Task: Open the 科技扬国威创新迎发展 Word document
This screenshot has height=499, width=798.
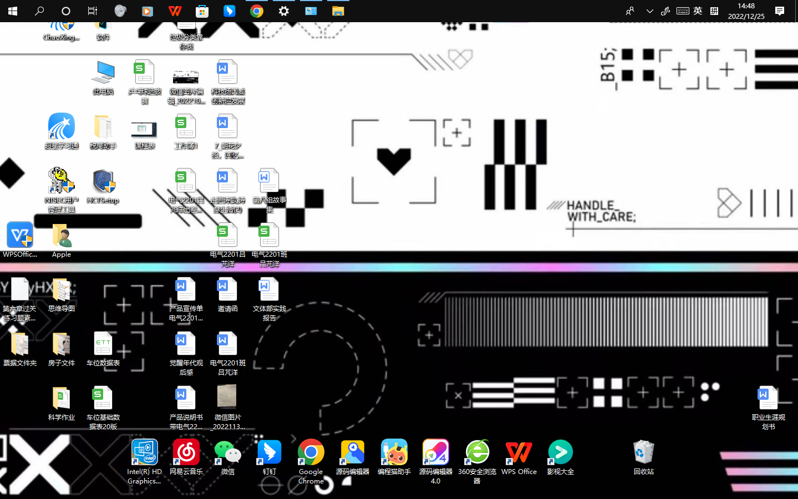Action: click(x=228, y=83)
